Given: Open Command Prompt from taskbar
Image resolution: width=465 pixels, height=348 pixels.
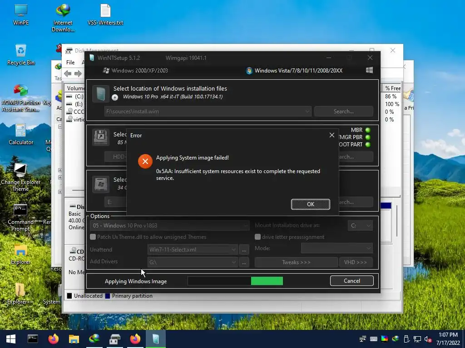Looking at the screenshot, I should point(33,339).
